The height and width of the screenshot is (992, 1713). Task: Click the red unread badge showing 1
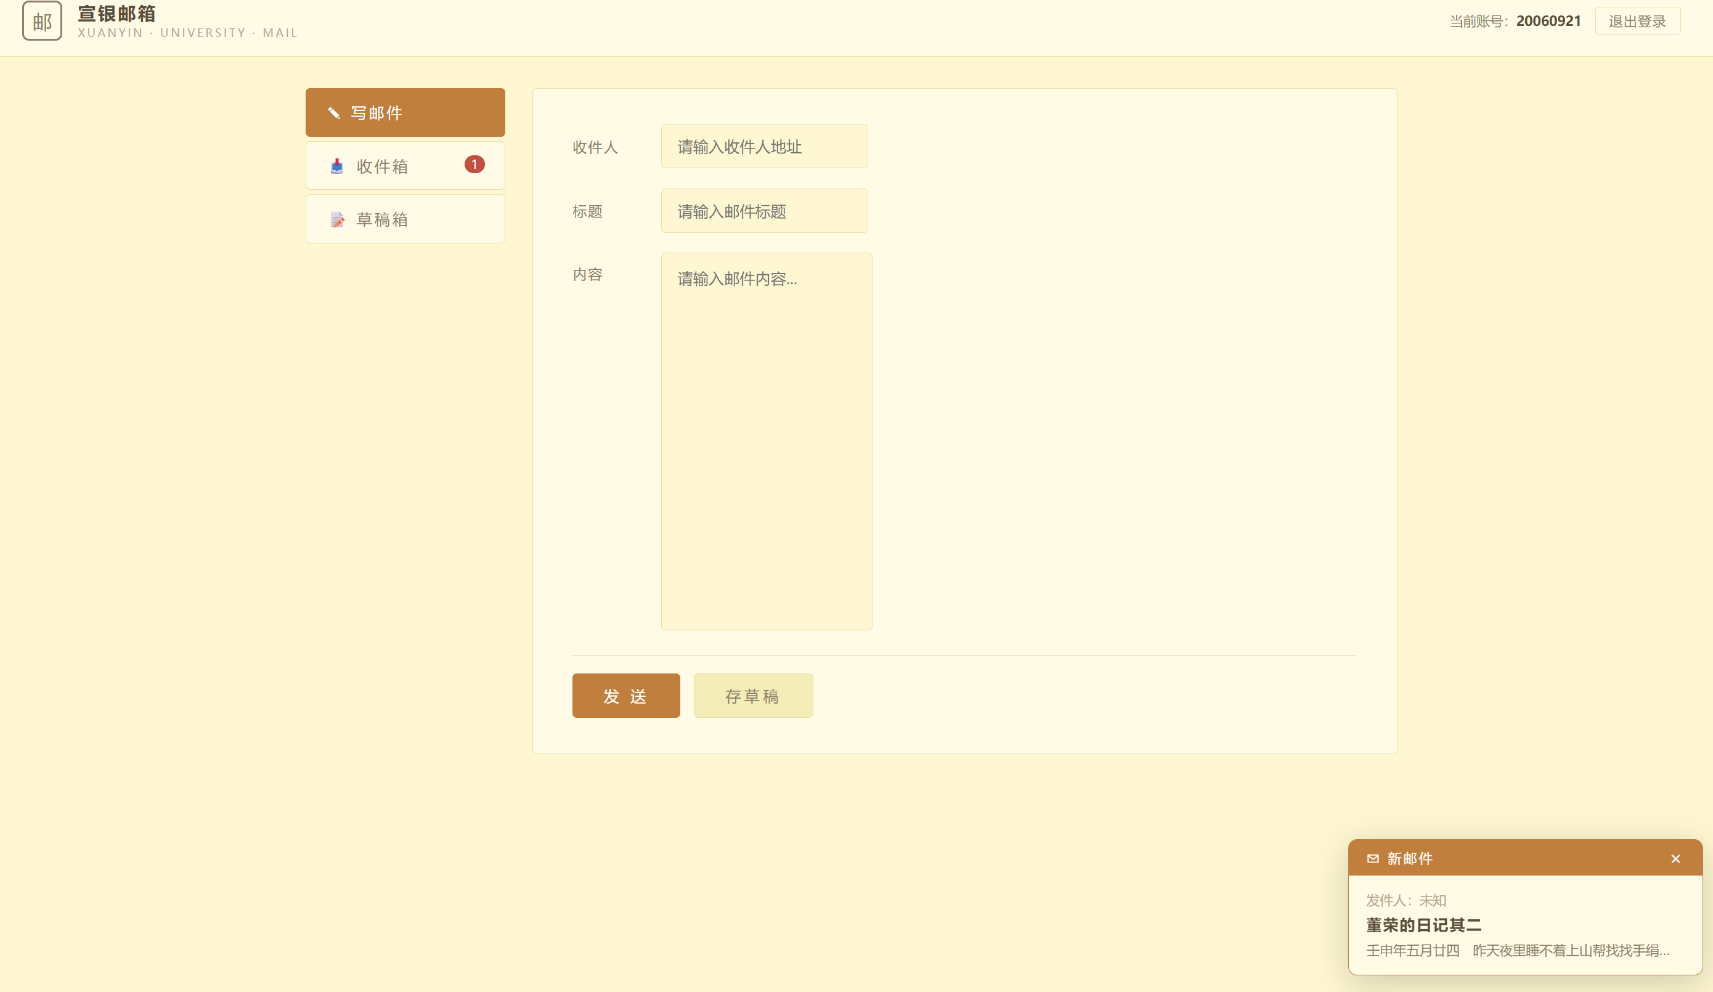pyautogui.click(x=474, y=165)
